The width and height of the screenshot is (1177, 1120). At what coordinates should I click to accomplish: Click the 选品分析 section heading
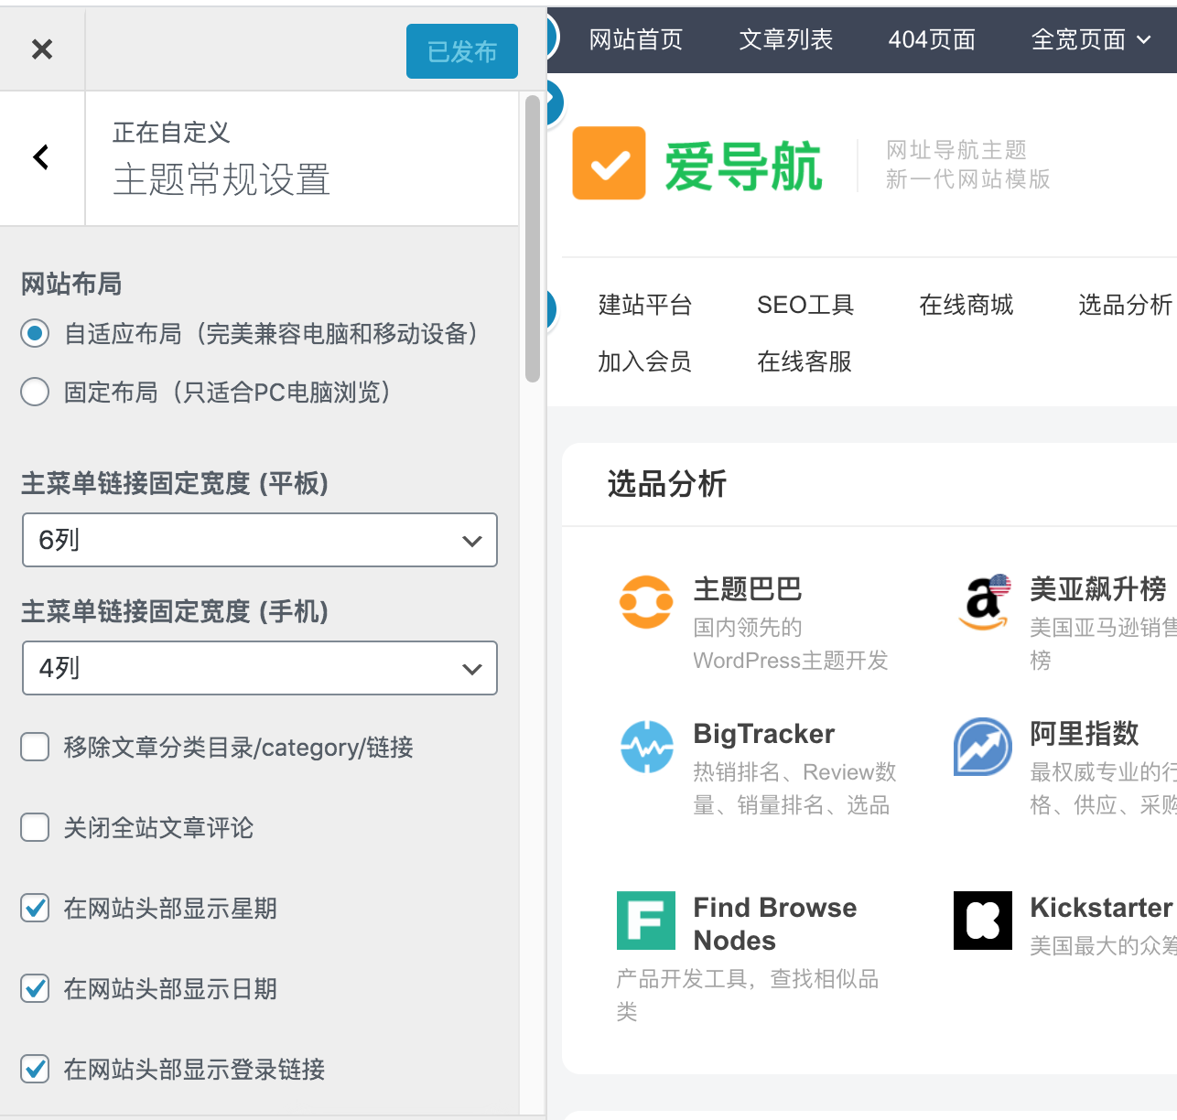point(667,483)
